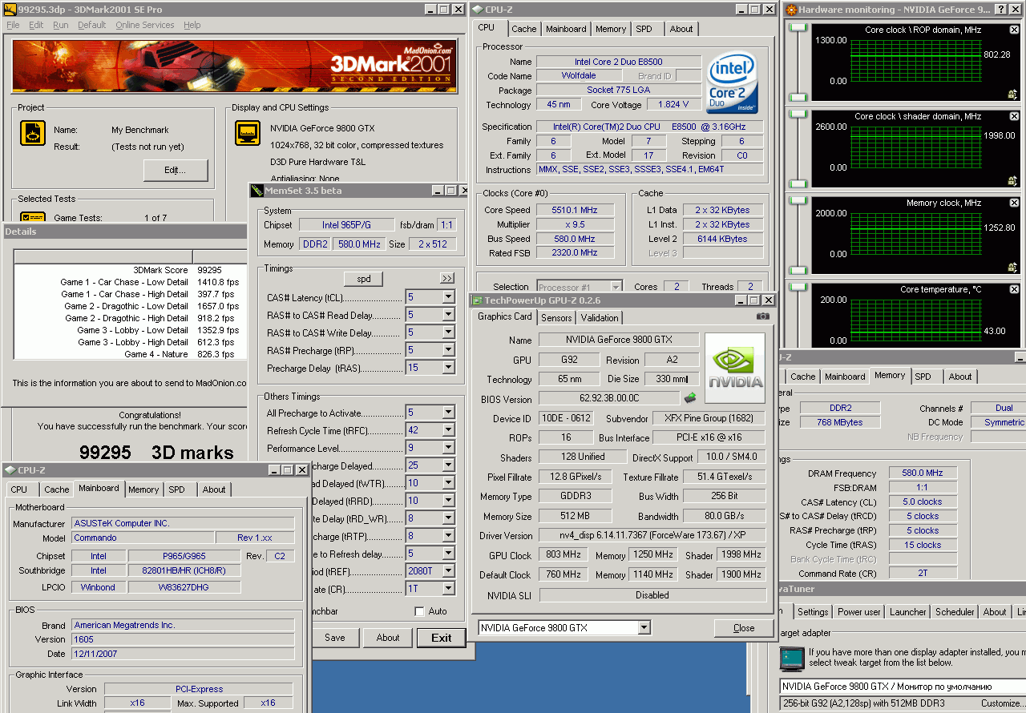Open the GPU-Z graphics card selector dropdown
The height and width of the screenshot is (713, 1026).
(x=644, y=628)
